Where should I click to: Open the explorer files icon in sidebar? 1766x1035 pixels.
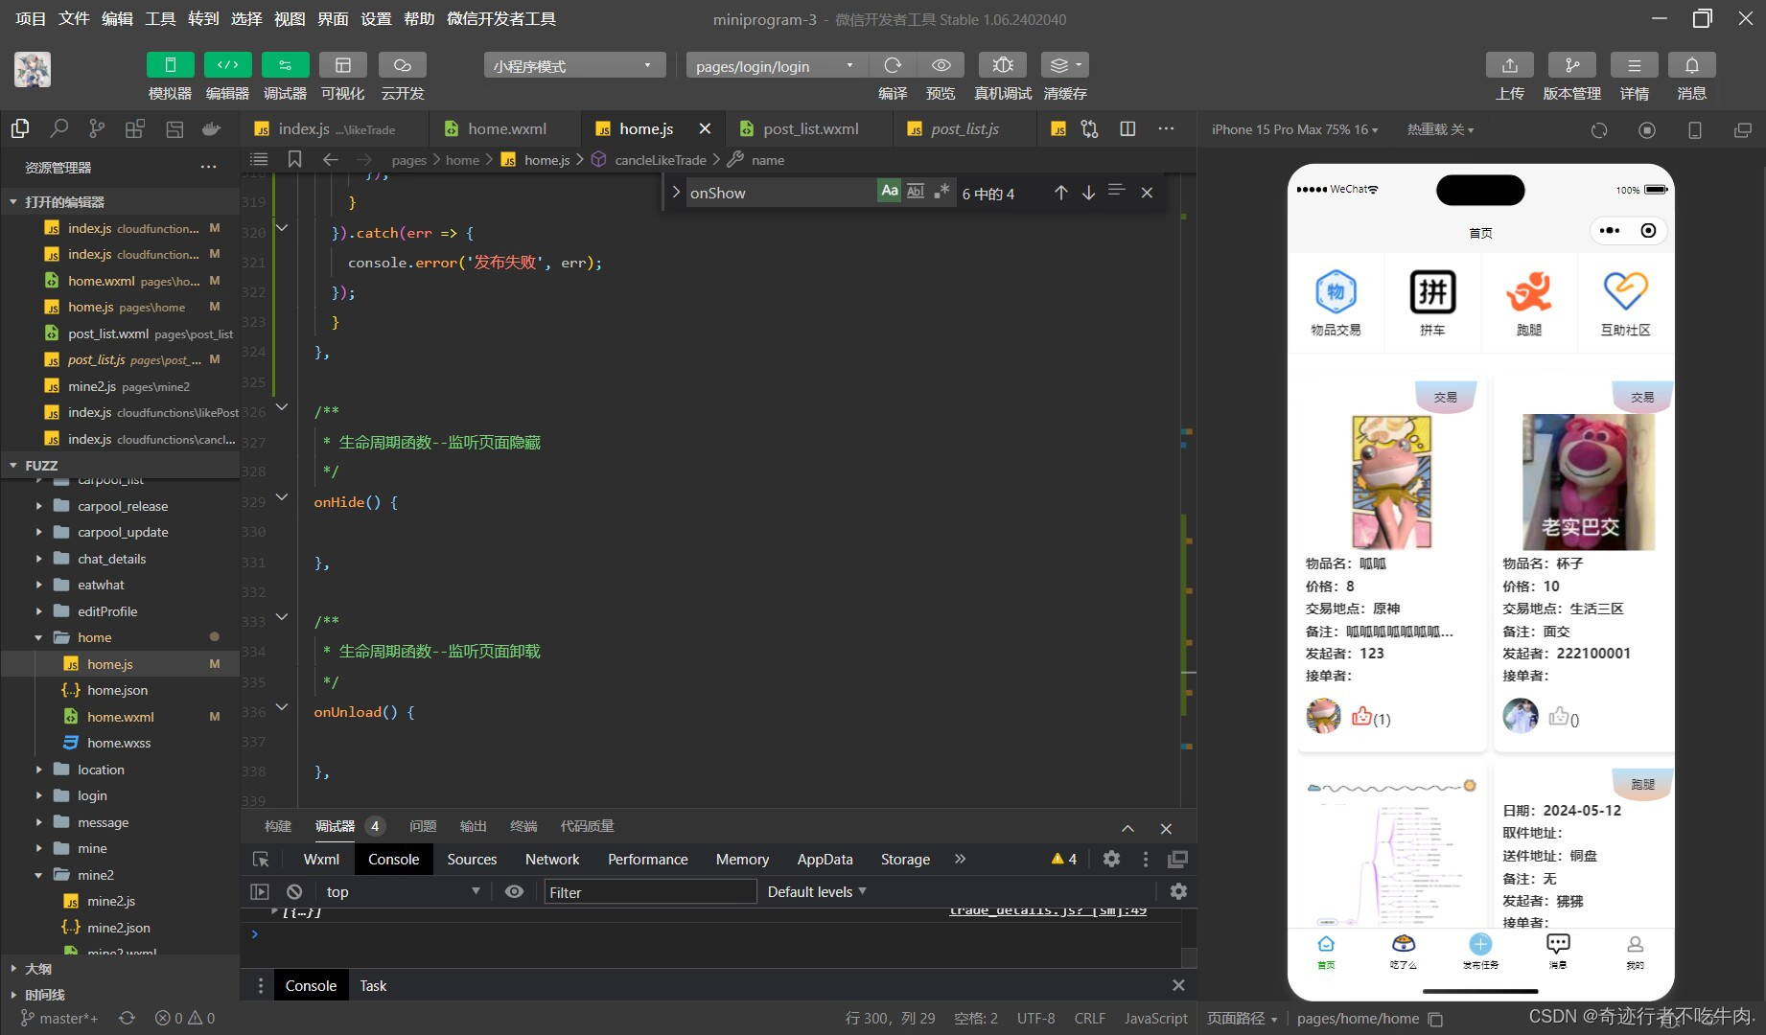[20, 128]
